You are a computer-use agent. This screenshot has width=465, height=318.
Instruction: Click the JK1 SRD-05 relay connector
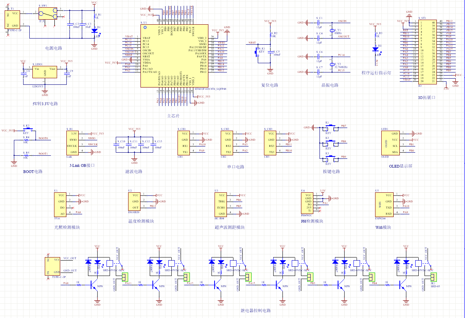tap(433, 277)
